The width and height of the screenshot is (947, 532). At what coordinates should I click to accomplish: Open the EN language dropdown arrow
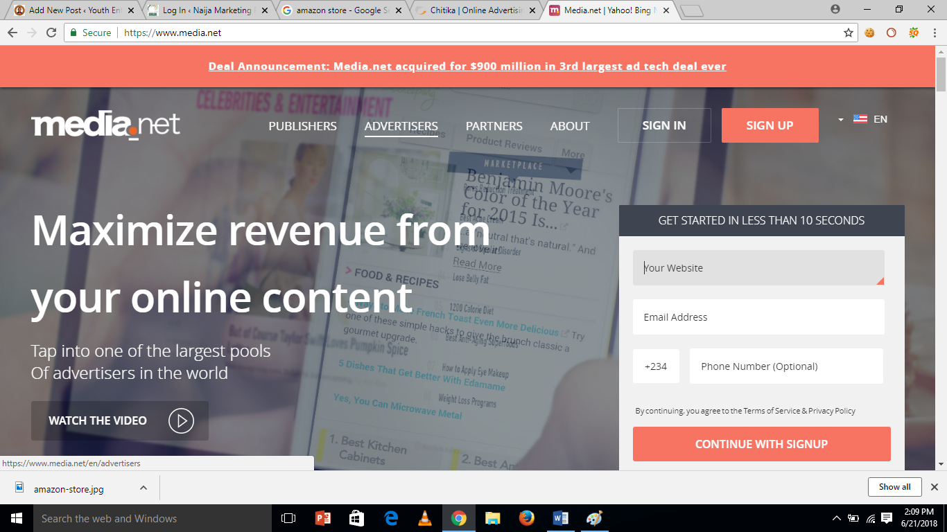click(x=840, y=118)
